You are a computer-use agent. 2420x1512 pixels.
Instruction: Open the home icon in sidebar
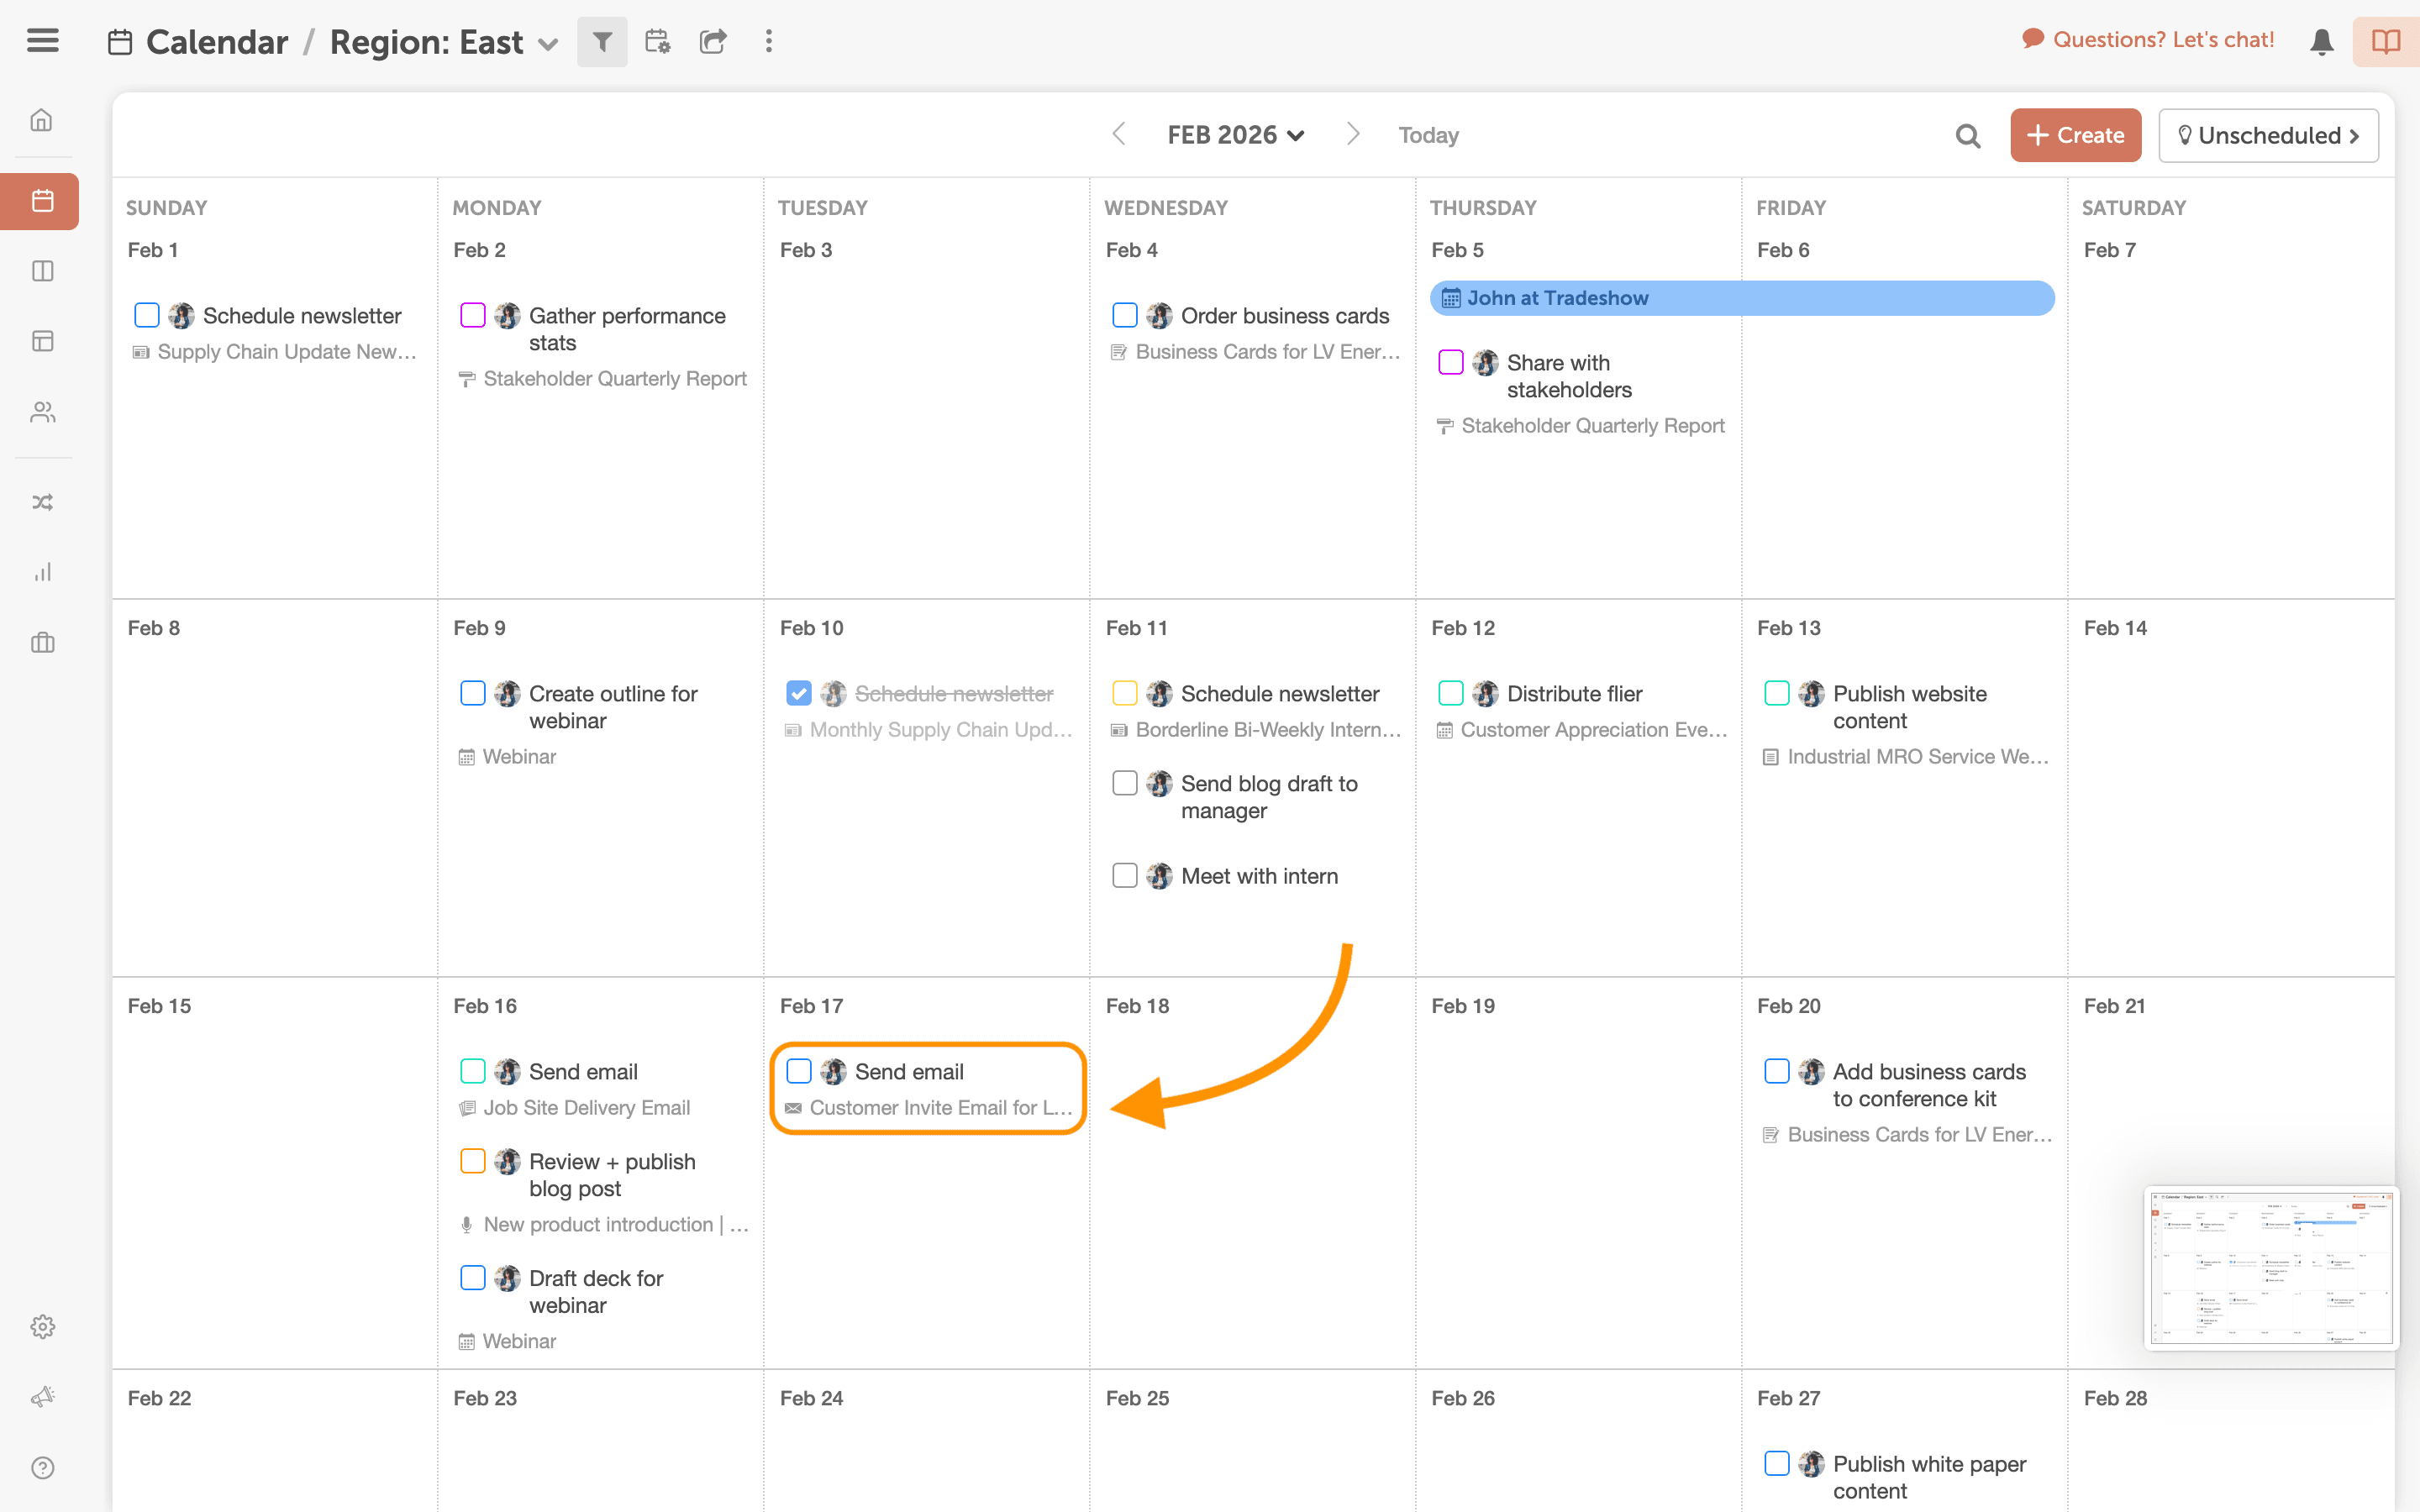coord(42,120)
